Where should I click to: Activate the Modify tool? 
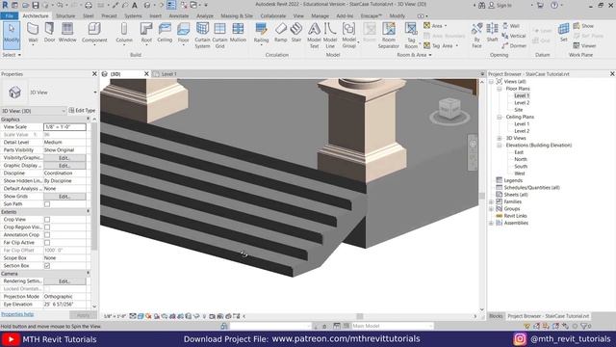click(12, 35)
